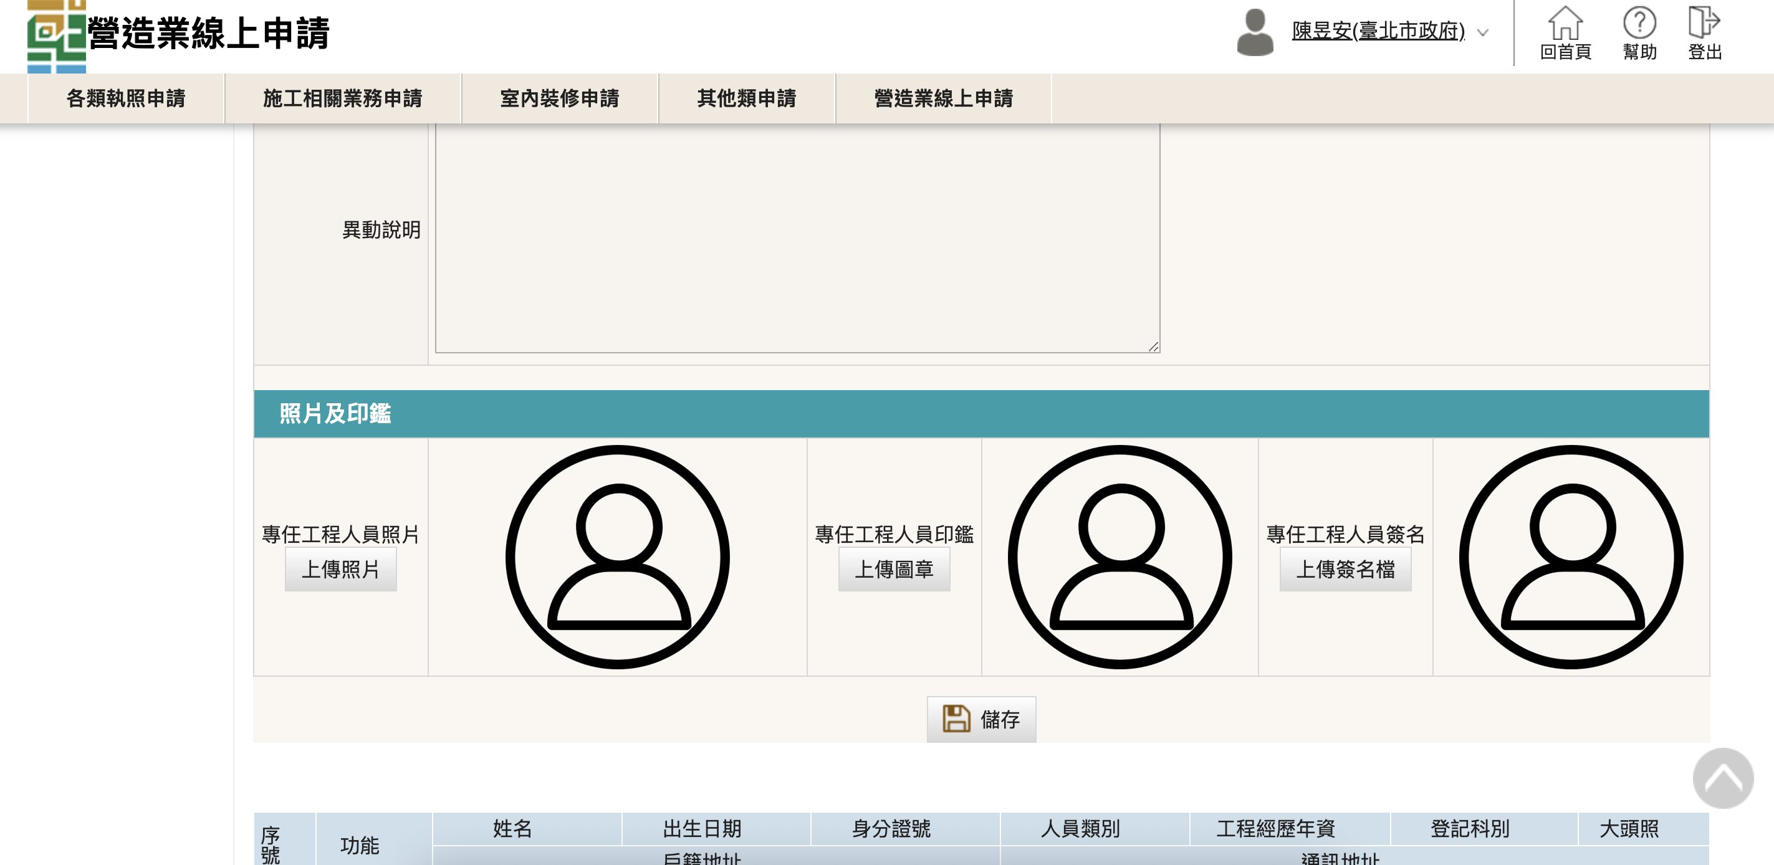This screenshot has width=1774, height=865.
Task: Click the 專任工程人員印鑑 placeholder image
Action: pos(1120,557)
